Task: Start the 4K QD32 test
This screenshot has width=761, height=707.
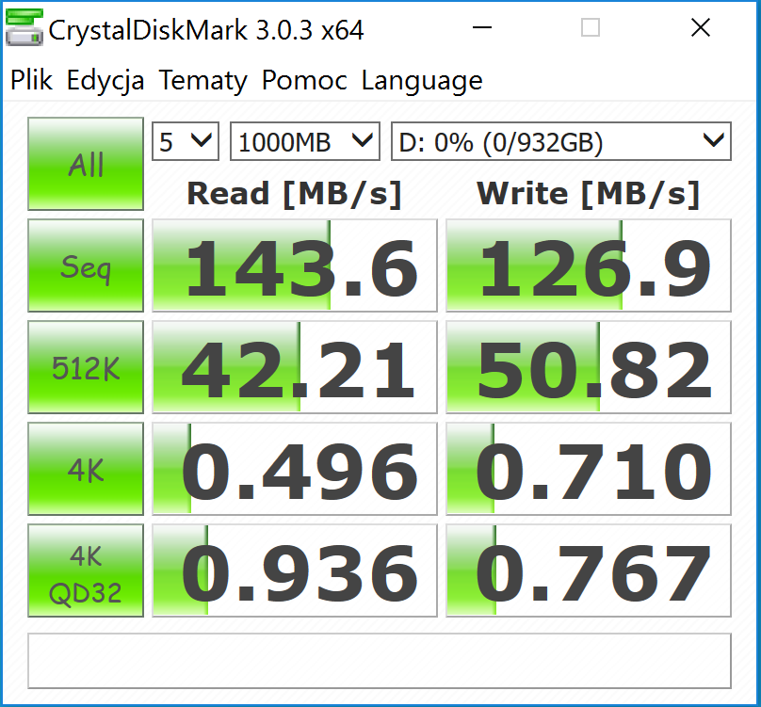Action: point(86,570)
